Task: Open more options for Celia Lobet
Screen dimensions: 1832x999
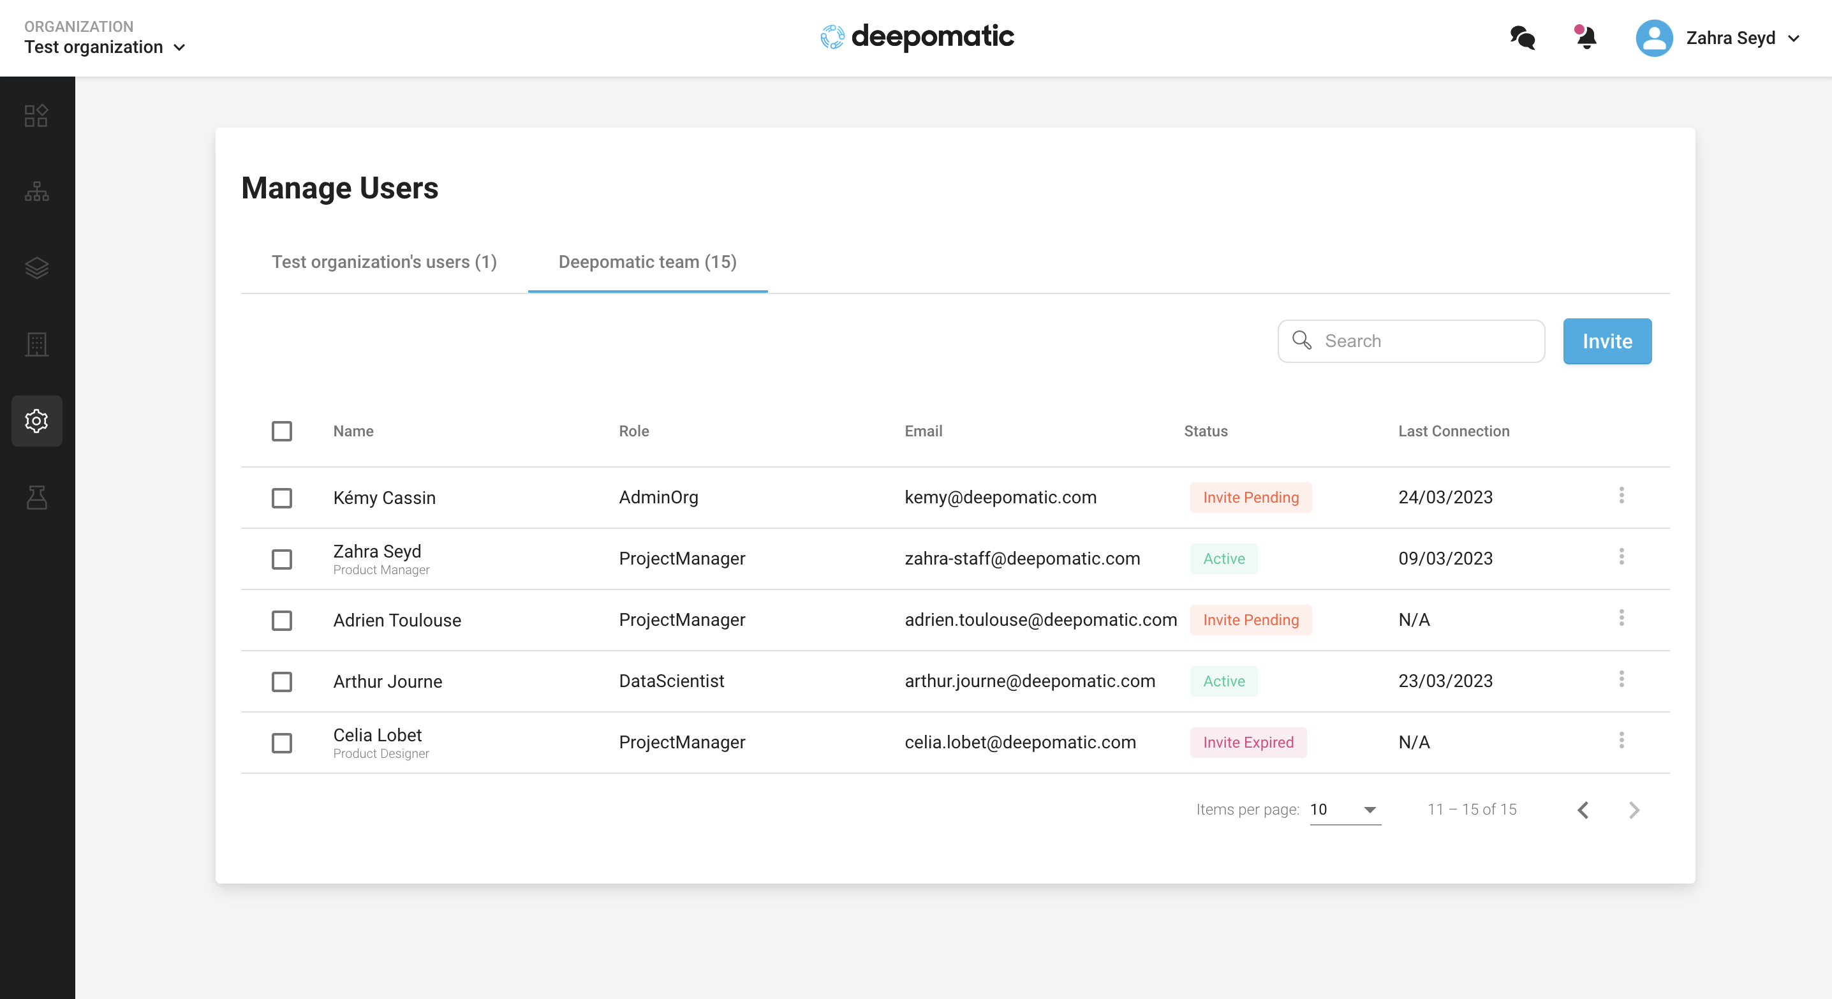Action: tap(1621, 741)
